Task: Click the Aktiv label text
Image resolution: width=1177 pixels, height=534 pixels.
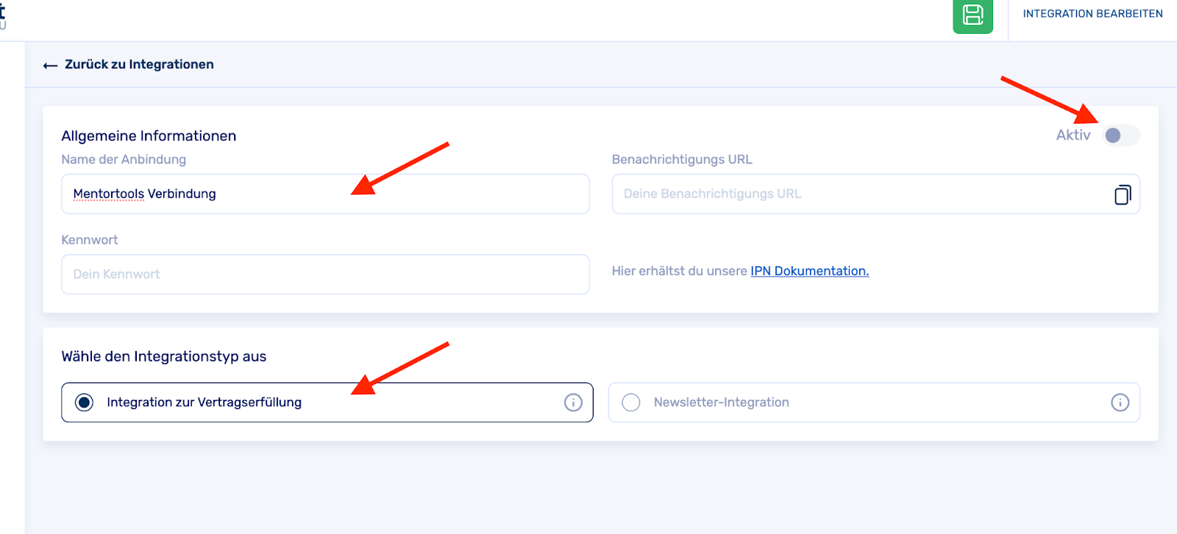Action: [x=1073, y=135]
